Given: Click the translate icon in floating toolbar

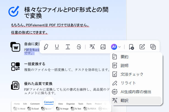Looking at the screenshot, I should point(92,47).
